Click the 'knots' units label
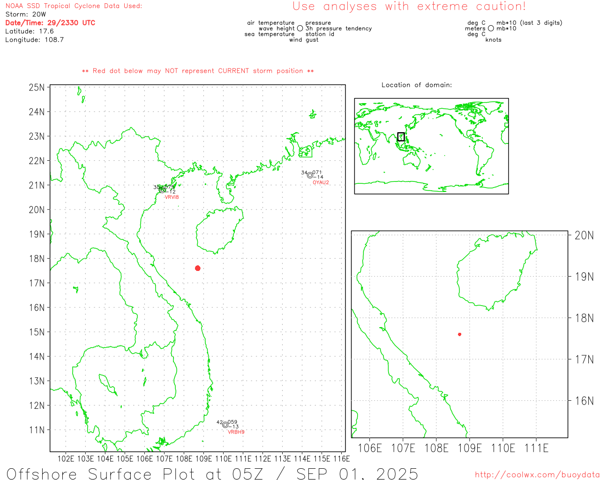This screenshot has width=600, height=480. pos(494,40)
